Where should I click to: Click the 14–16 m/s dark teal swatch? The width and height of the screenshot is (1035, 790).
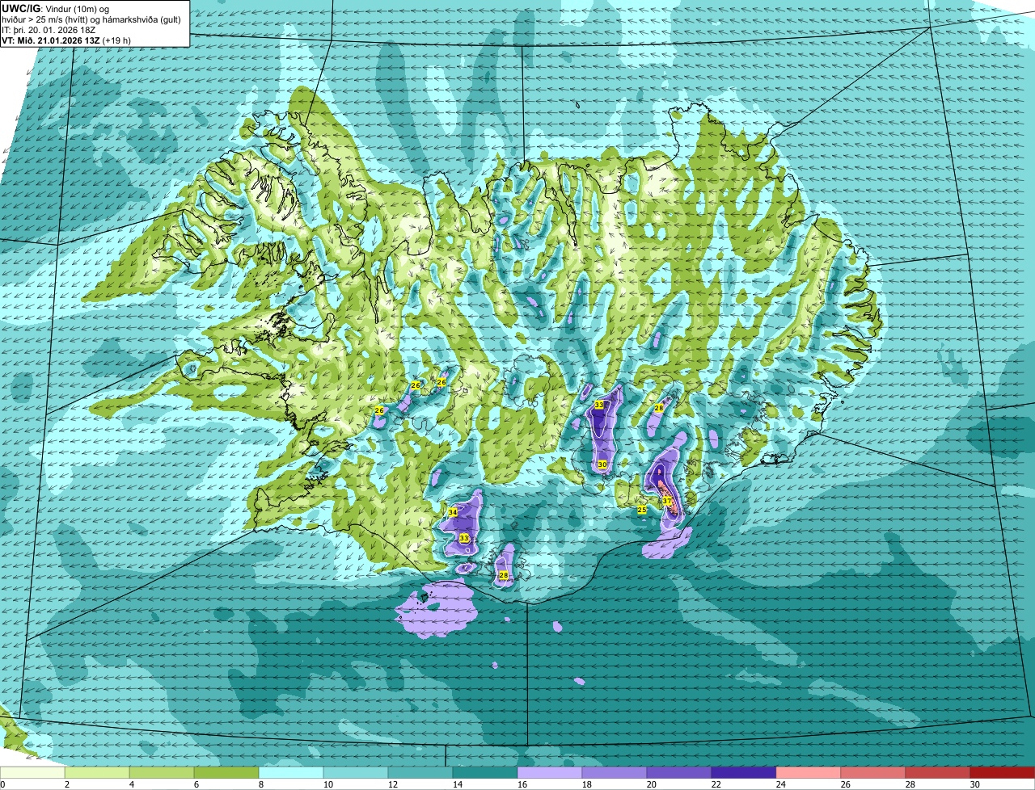point(485,773)
